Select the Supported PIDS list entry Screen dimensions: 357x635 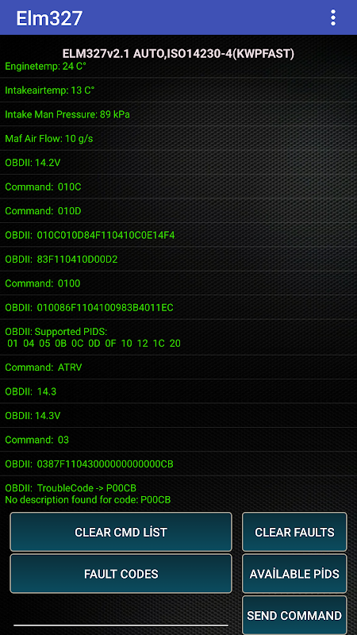[178, 337]
